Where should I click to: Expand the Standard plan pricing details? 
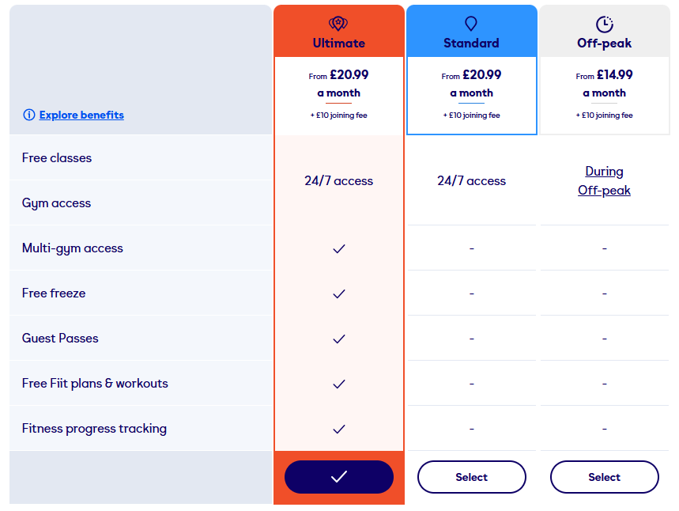471,93
